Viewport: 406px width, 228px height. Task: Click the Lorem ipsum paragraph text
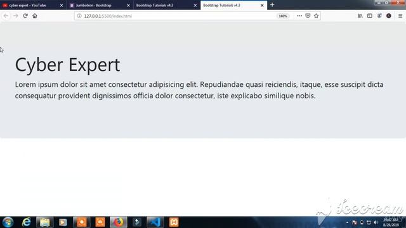[x=199, y=90]
